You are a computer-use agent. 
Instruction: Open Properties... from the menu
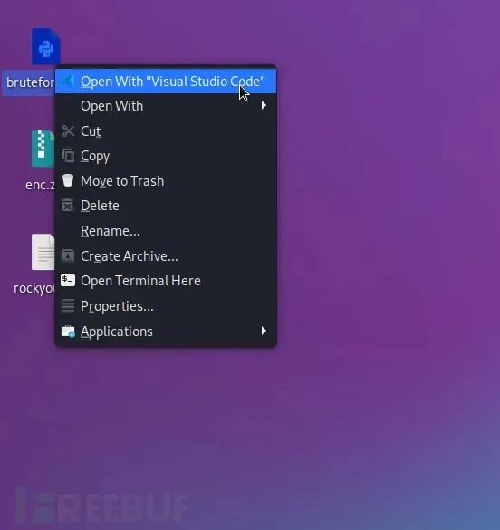pyautogui.click(x=166, y=306)
